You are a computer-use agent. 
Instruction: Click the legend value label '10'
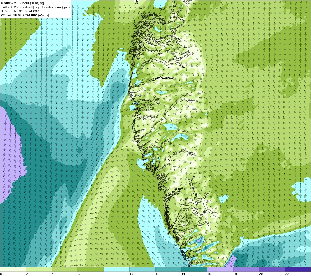coord(131,274)
